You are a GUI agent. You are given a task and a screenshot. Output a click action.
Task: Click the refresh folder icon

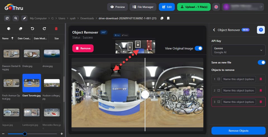7,18
